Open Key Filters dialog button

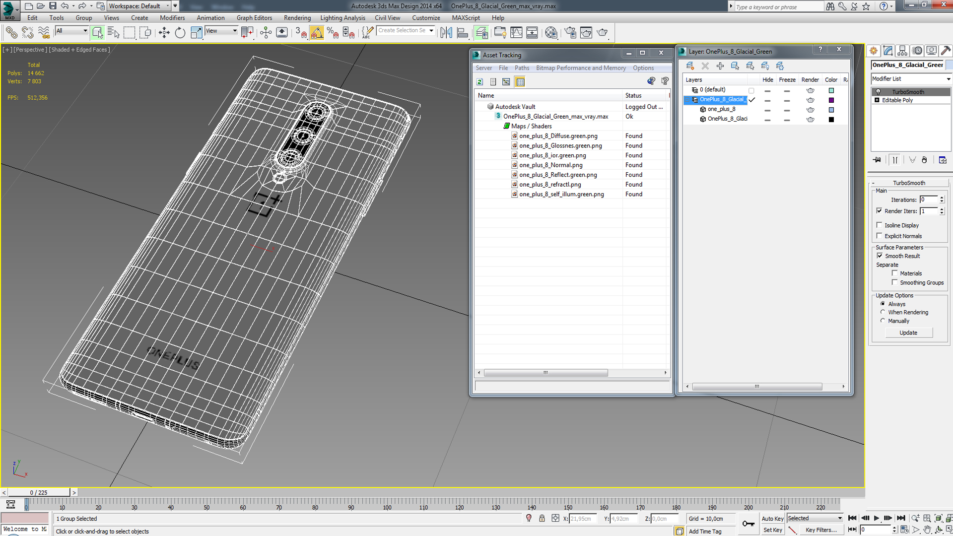pyautogui.click(x=821, y=530)
